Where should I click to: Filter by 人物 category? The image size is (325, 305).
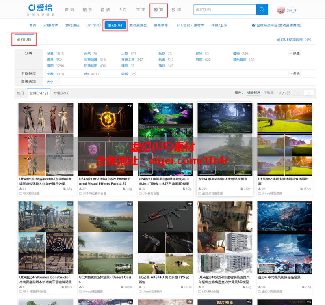coord(125,54)
